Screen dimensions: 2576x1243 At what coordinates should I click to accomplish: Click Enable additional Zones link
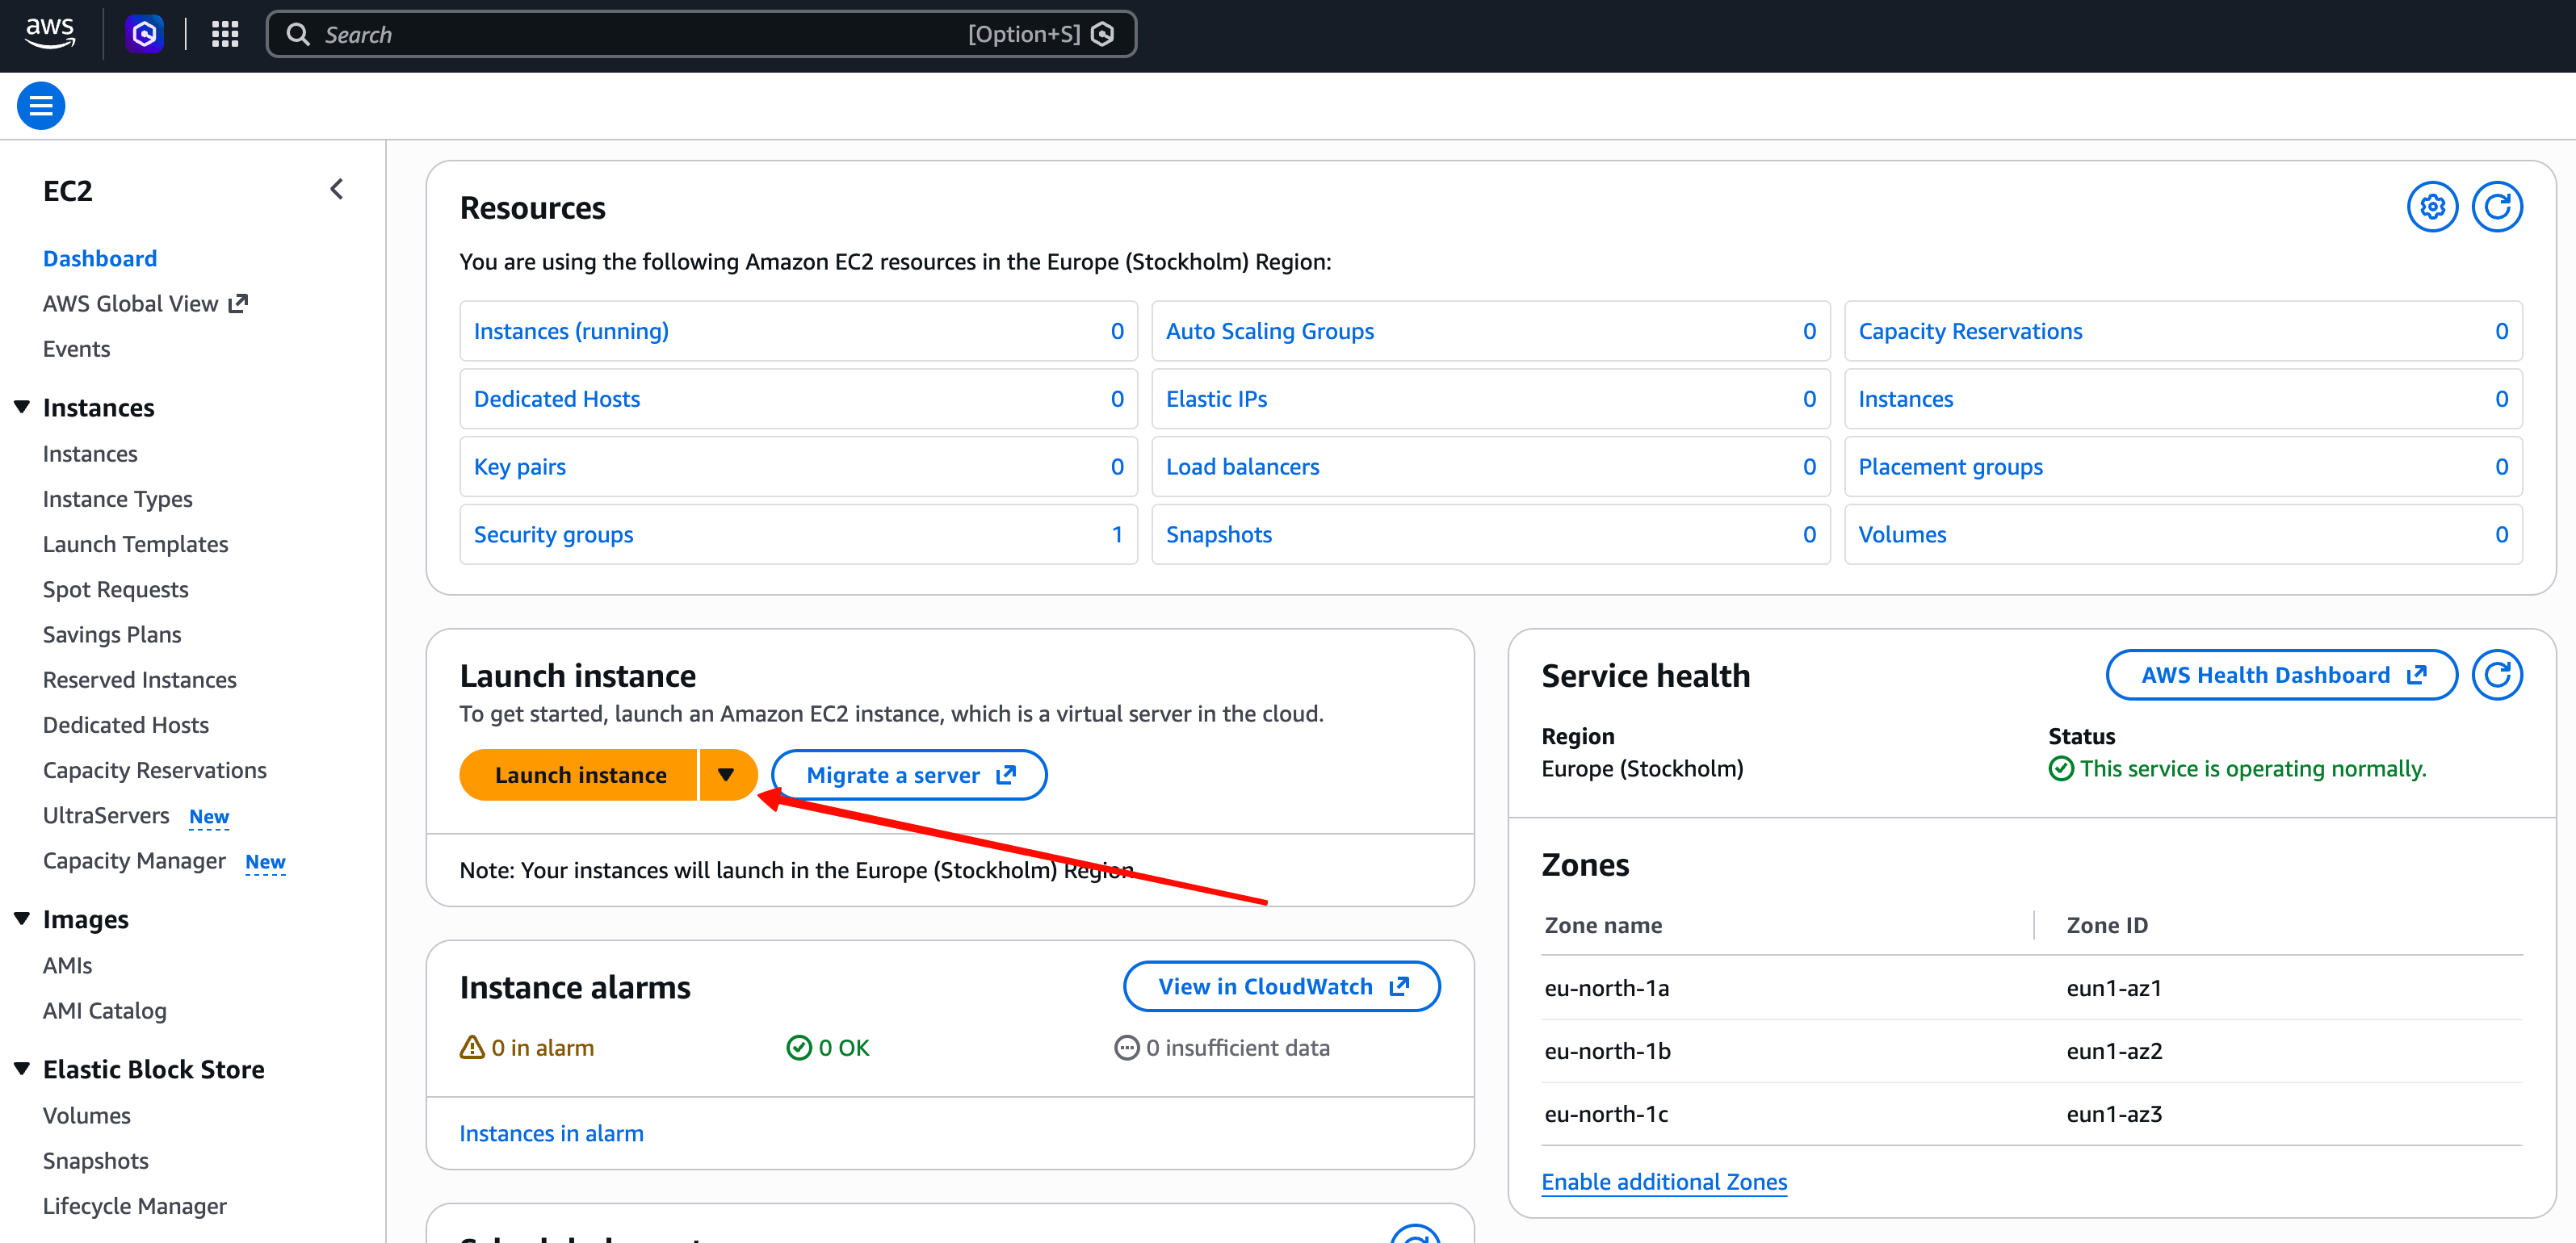point(1664,1181)
